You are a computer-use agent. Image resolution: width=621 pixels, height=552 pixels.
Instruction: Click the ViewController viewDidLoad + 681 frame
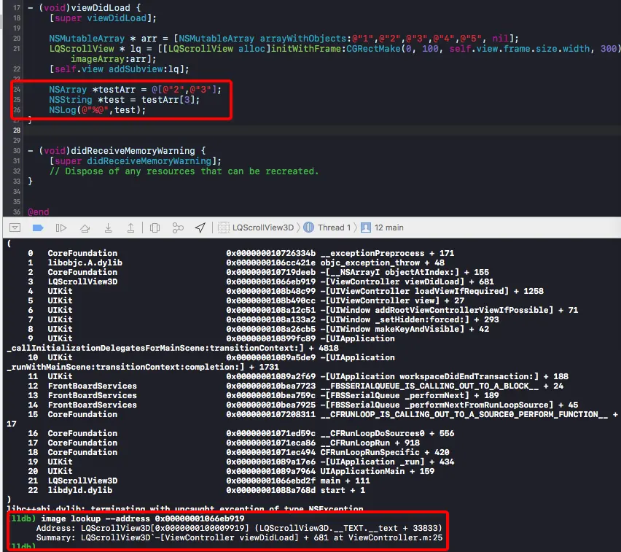pyautogui.click(x=261, y=281)
